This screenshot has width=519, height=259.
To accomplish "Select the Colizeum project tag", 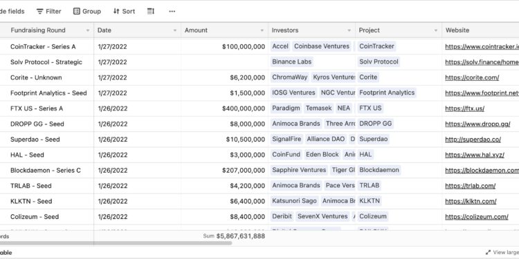I will [x=373, y=216].
